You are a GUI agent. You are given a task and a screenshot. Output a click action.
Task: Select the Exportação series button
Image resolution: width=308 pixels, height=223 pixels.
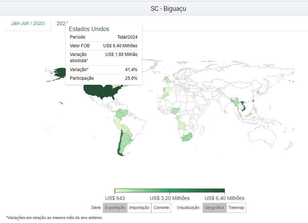pyautogui.click(x=115, y=208)
